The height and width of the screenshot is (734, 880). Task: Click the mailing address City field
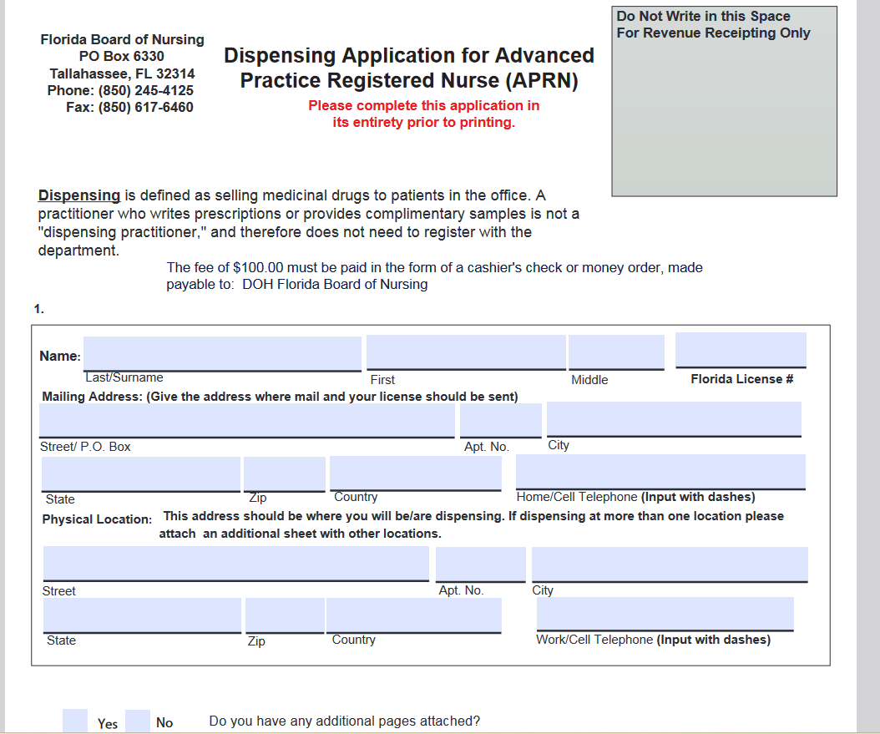673,418
